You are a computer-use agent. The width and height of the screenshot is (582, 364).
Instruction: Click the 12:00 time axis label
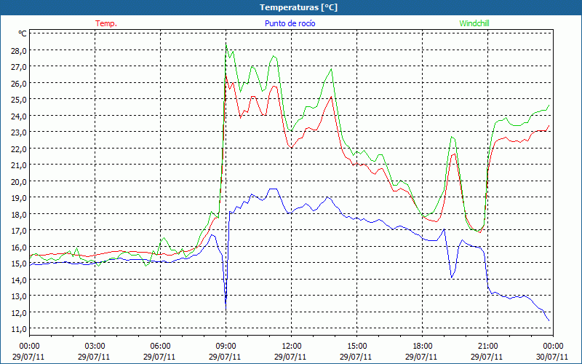tap(292, 347)
